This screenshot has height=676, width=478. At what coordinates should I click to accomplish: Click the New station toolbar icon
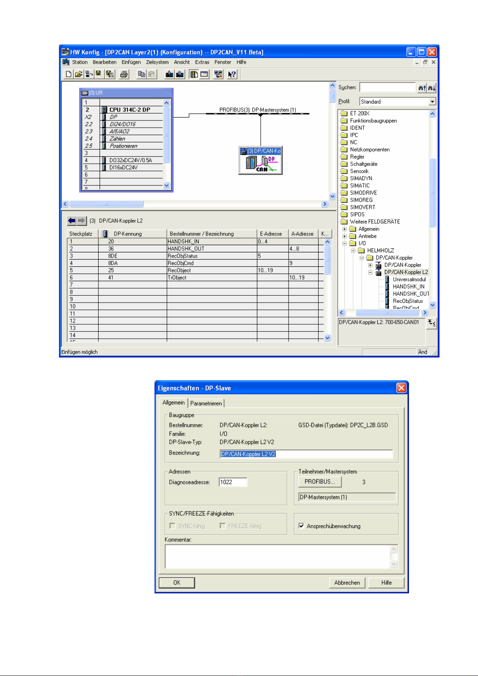69,74
